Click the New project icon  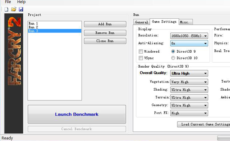pos(6,9)
